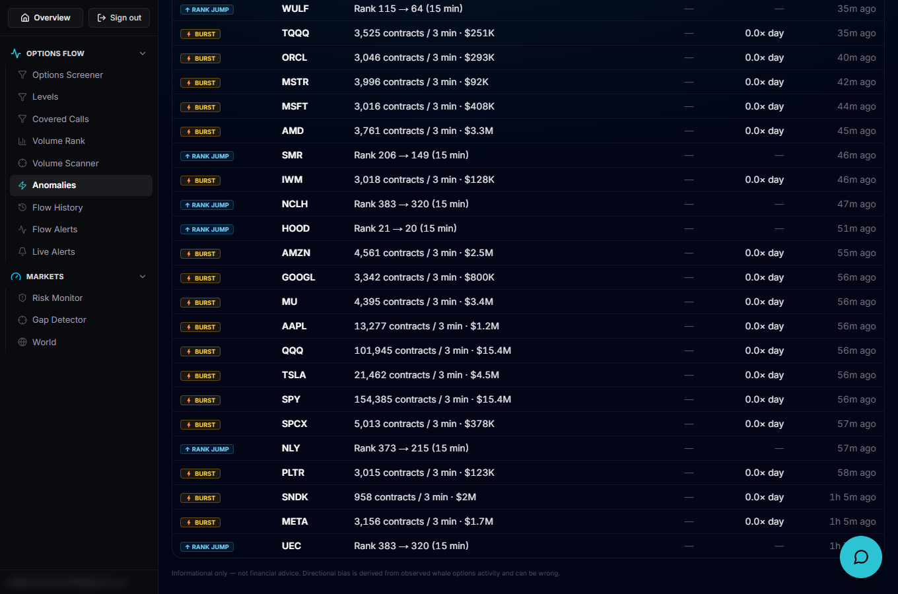Image resolution: width=898 pixels, height=594 pixels.
Task: Click the RANK JUMP badge on SMR row
Action: click(x=207, y=156)
